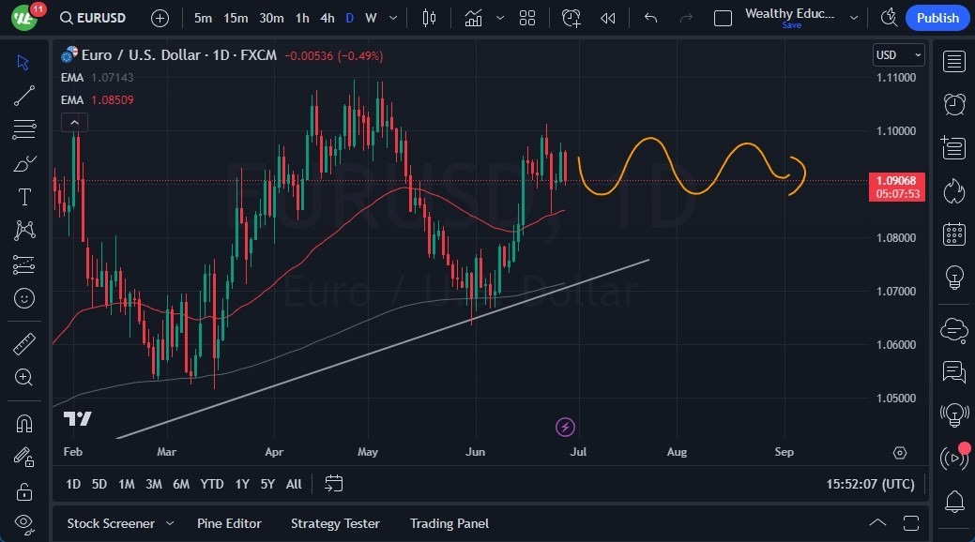Select the Text drawing tool
The width and height of the screenshot is (975, 542).
[x=23, y=197]
